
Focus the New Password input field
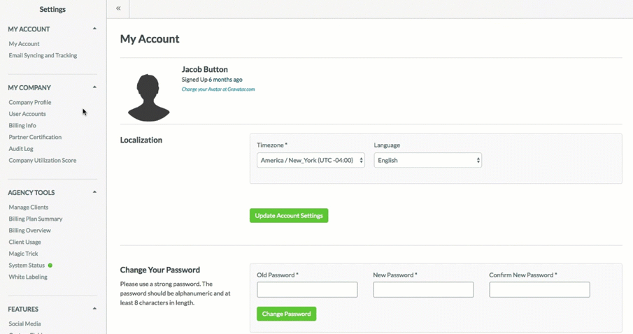[423, 289]
